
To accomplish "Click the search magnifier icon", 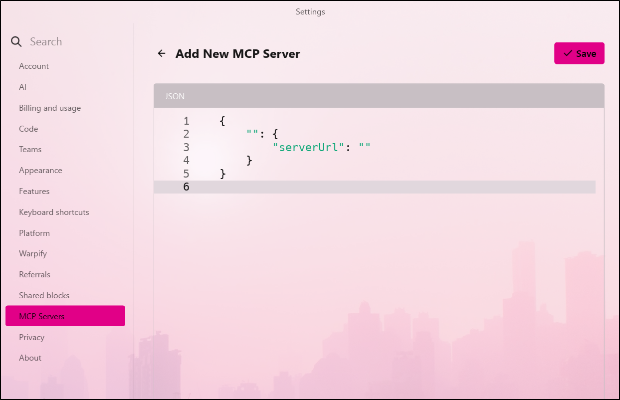I will (16, 42).
